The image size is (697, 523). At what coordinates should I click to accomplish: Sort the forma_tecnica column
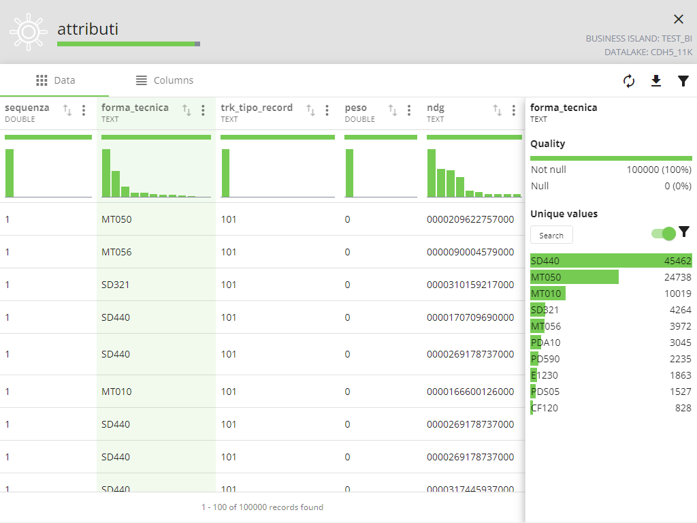187,110
